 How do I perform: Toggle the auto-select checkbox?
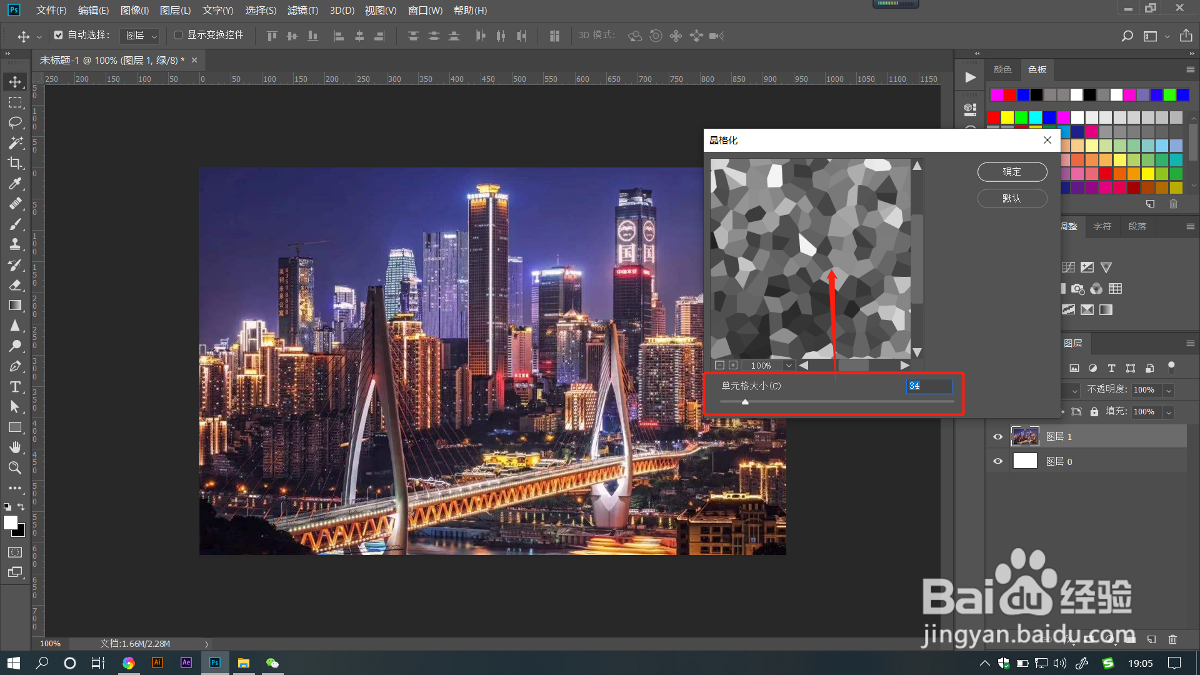(58, 35)
